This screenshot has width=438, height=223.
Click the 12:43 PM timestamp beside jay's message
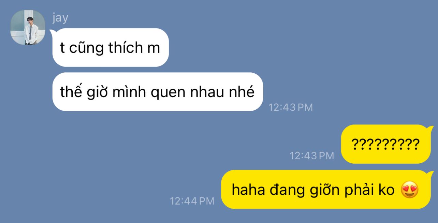[x=291, y=107]
